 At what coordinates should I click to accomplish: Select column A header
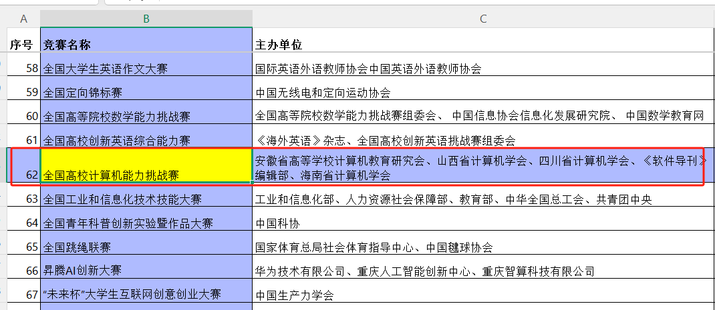(x=23, y=19)
